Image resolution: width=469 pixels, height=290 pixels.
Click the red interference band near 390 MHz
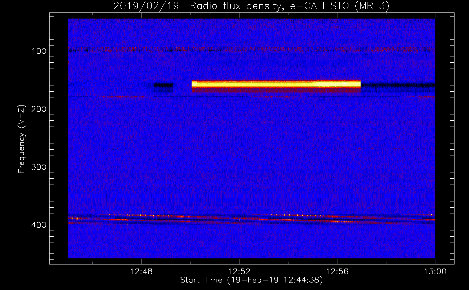(252, 219)
